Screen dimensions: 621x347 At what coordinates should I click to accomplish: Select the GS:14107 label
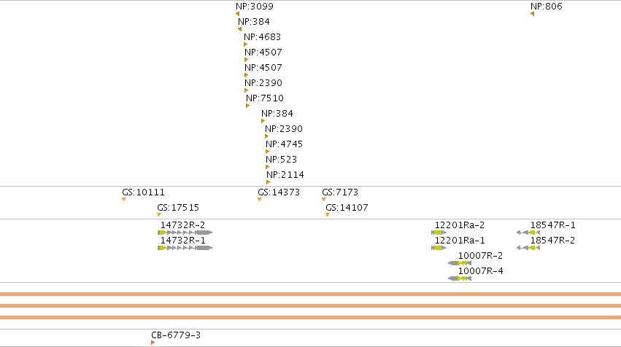(x=347, y=208)
